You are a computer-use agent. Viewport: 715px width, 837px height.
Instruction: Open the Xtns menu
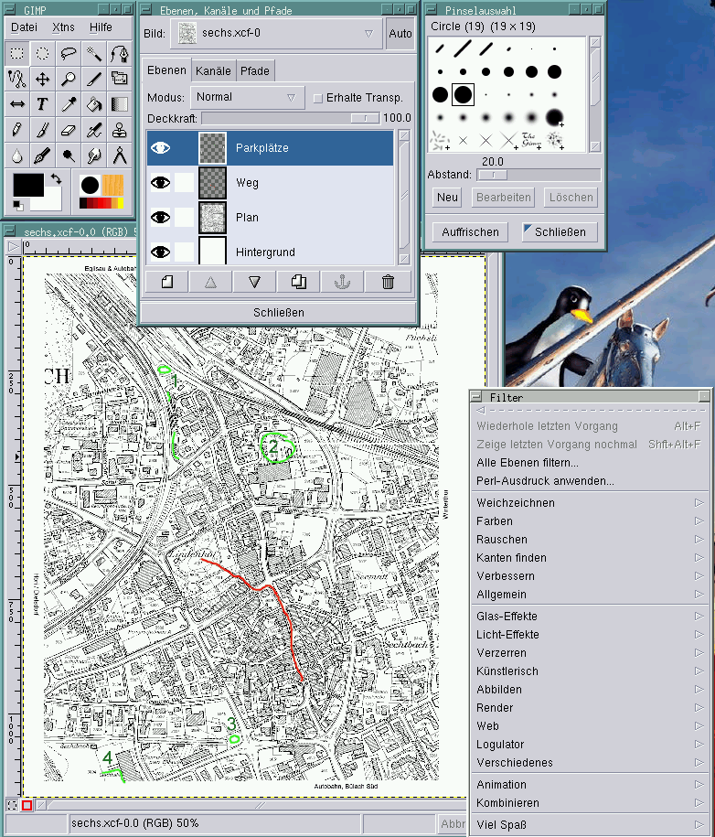pos(64,27)
